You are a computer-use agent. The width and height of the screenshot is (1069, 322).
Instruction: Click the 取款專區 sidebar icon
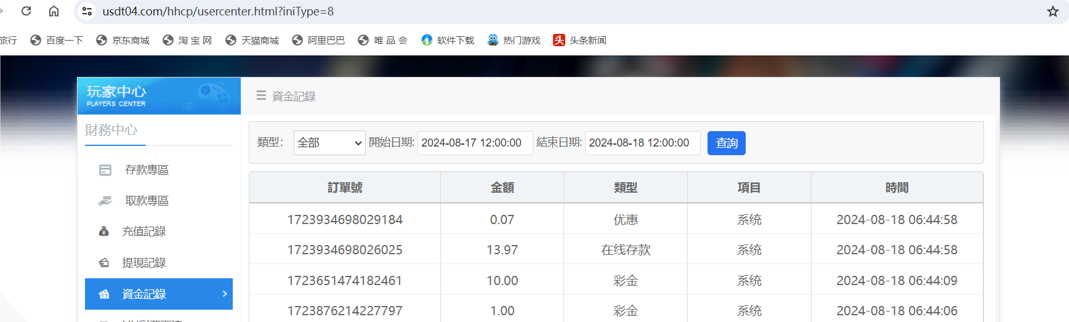pyautogui.click(x=105, y=201)
